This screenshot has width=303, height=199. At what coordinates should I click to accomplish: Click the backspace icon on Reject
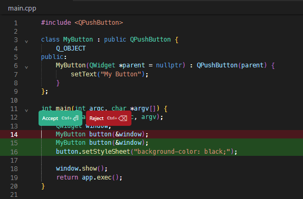[x=122, y=118]
